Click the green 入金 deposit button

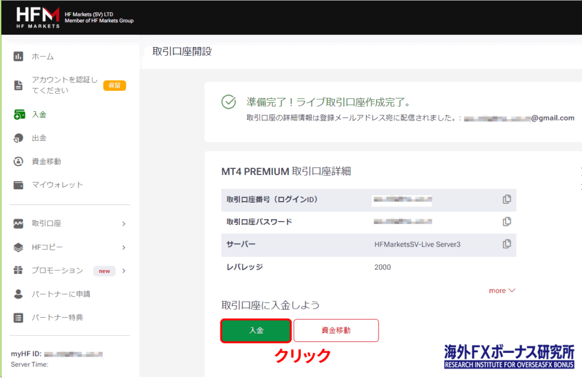256,330
